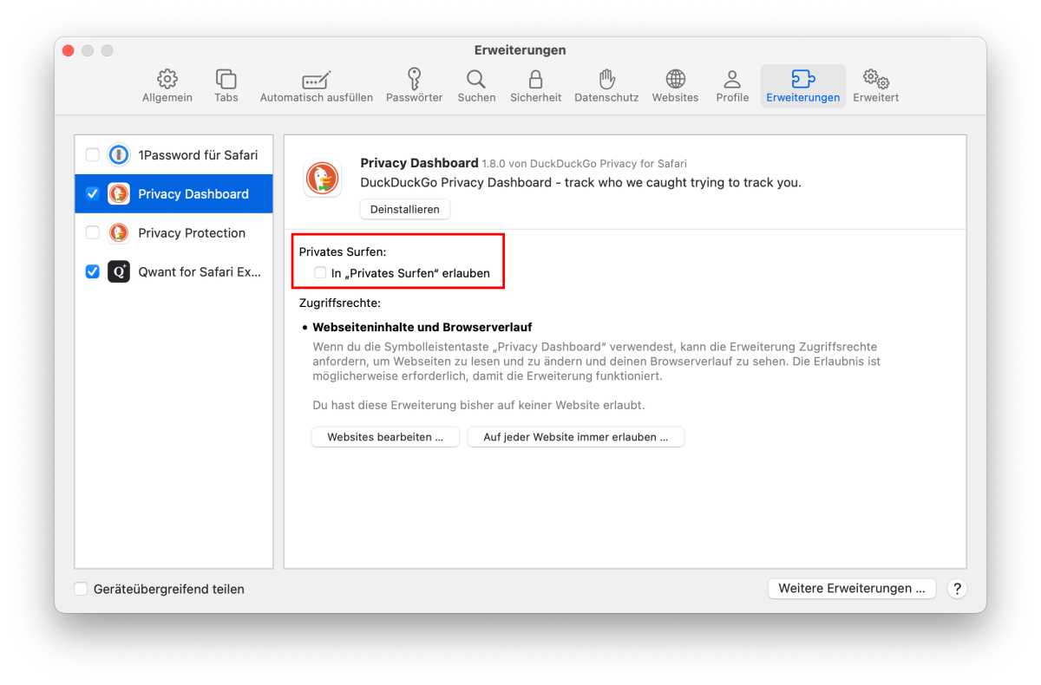Image resolution: width=1041 pixels, height=685 pixels.
Task: Open Automatisch ausfüllen settings
Action: 317,87
